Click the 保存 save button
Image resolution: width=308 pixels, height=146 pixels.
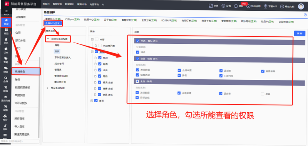click(300, 33)
